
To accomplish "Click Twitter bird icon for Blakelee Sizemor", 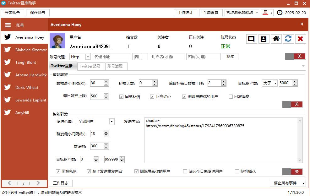I will coord(8,49).
